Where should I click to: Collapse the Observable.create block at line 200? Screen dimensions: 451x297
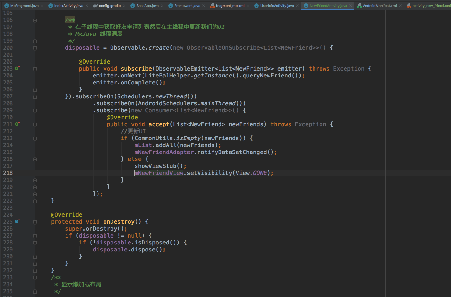pyautogui.click(x=35, y=48)
